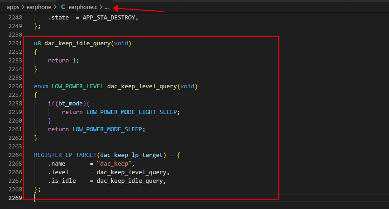The width and height of the screenshot is (389, 209).
Task: Click line number 2248
Action: click(15, 18)
